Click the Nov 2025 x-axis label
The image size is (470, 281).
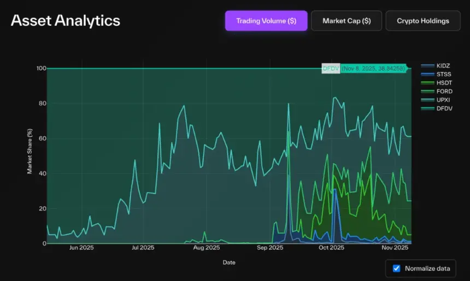[x=395, y=248]
